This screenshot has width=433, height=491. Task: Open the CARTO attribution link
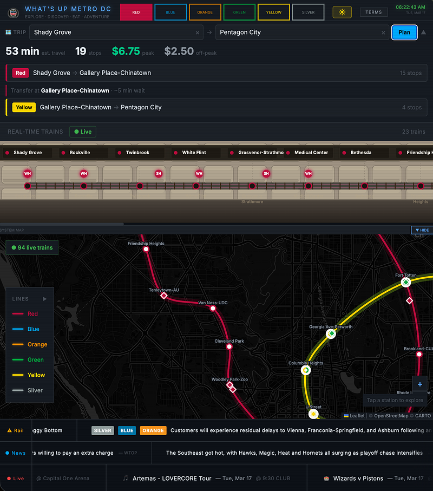tap(423, 416)
